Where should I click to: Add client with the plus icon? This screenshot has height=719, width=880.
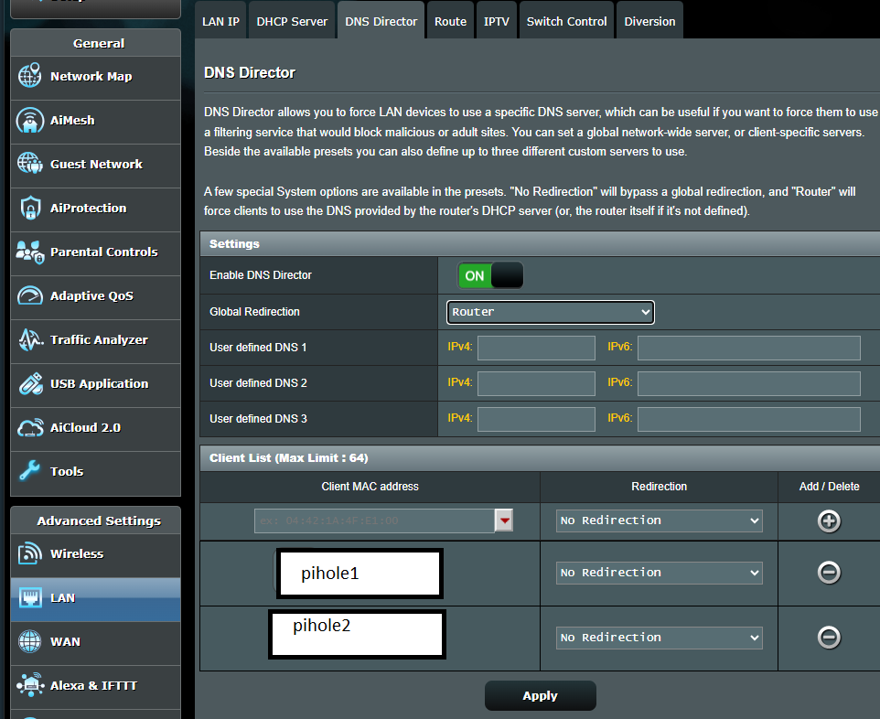pyautogui.click(x=829, y=520)
